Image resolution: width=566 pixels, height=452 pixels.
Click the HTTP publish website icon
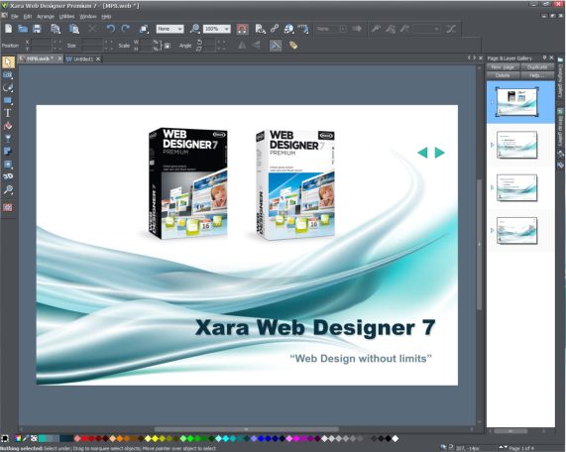(x=303, y=29)
